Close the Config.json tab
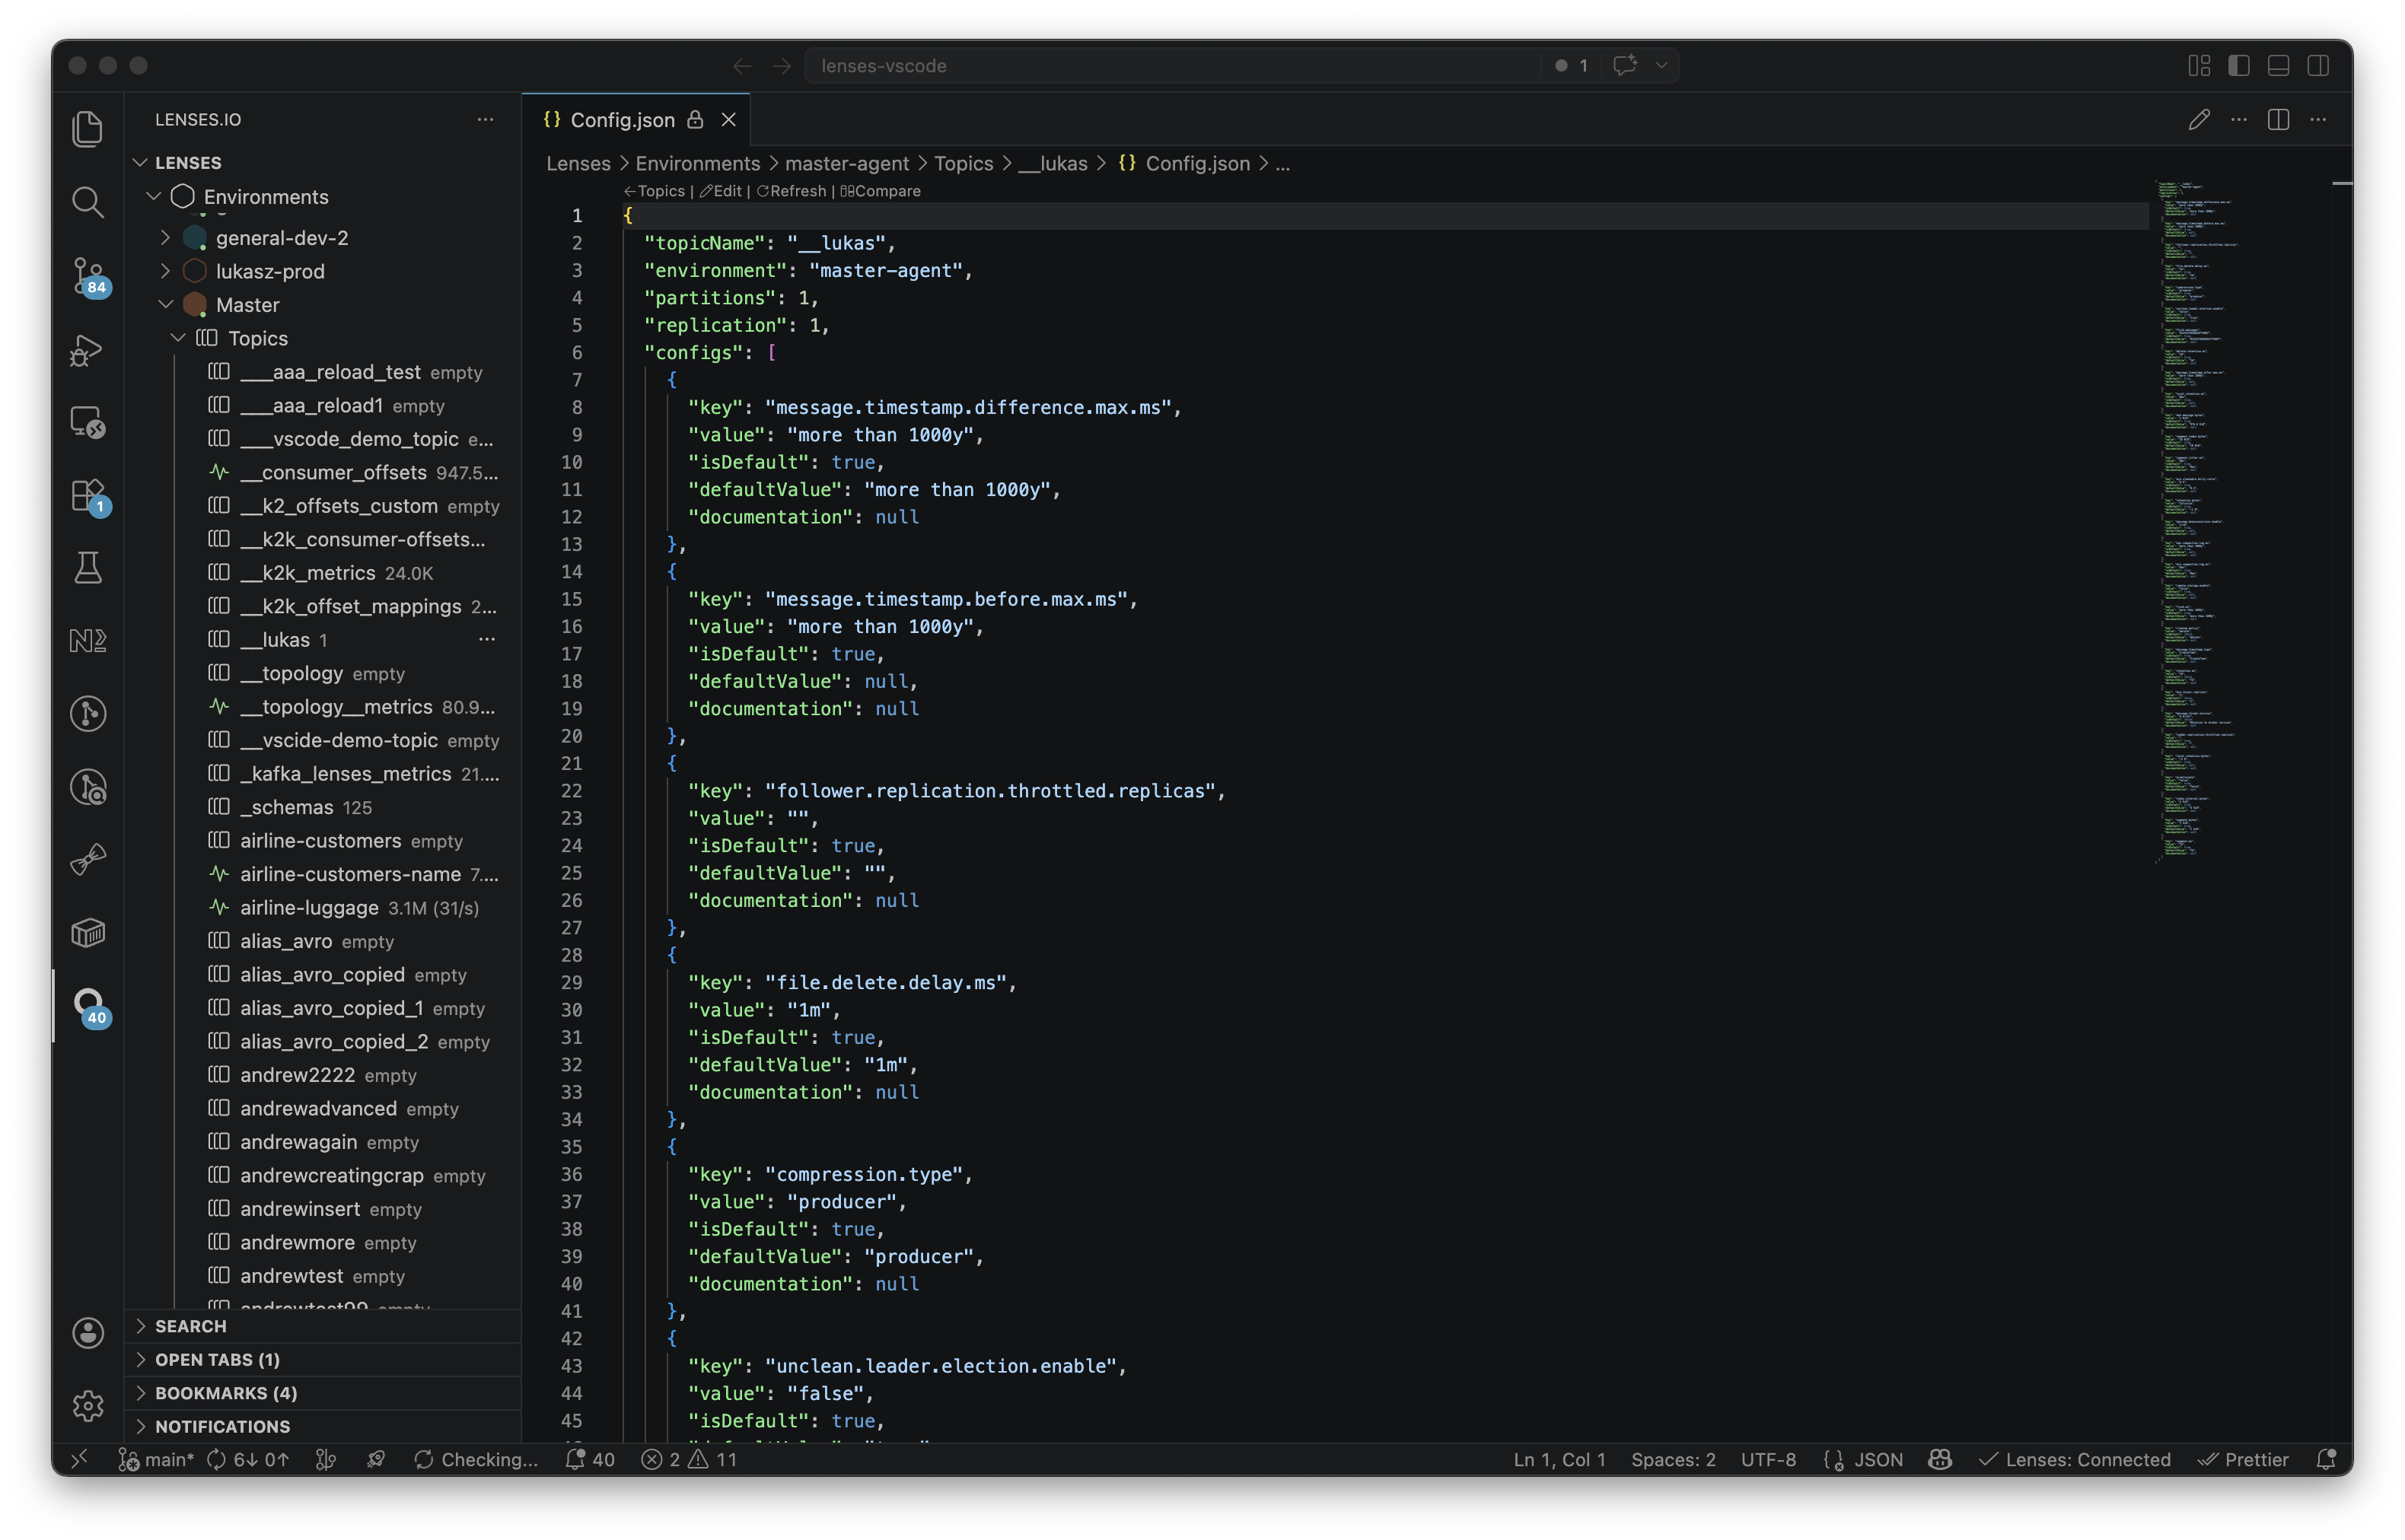Viewport: 2405px width, 1540px height. (x=728, y=120)
